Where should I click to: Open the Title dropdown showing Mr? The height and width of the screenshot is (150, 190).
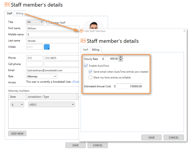pos(35,22)
